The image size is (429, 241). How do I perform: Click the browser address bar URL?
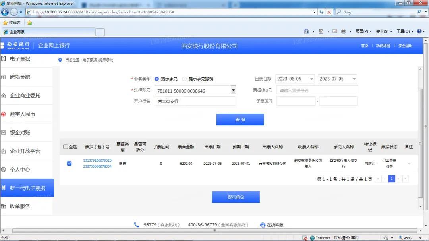coord(103,12)
